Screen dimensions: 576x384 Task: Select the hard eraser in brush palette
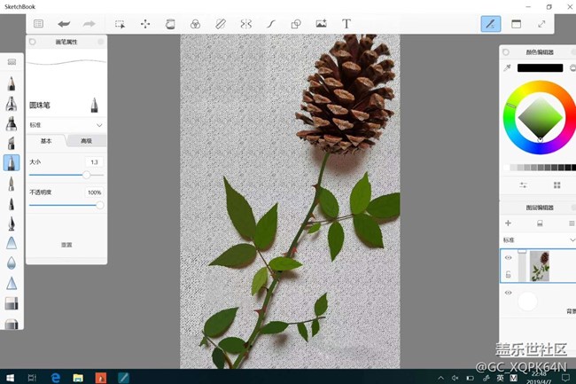(12, 303)
